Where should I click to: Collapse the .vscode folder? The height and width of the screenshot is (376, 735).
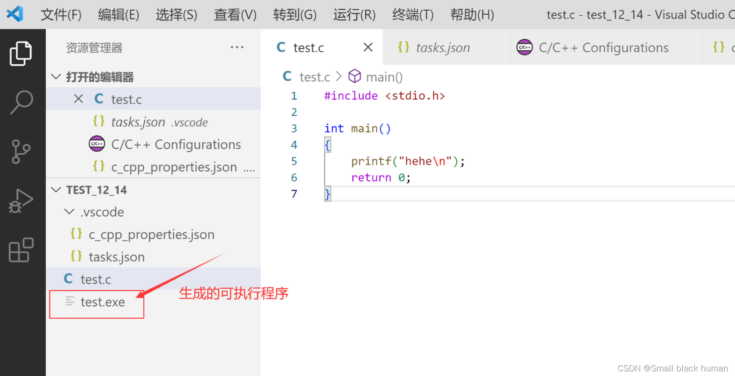pyautogui.click(x=69, y=212)
